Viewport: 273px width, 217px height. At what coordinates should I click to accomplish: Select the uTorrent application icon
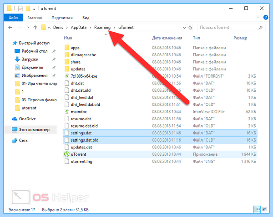pos(67,154)
